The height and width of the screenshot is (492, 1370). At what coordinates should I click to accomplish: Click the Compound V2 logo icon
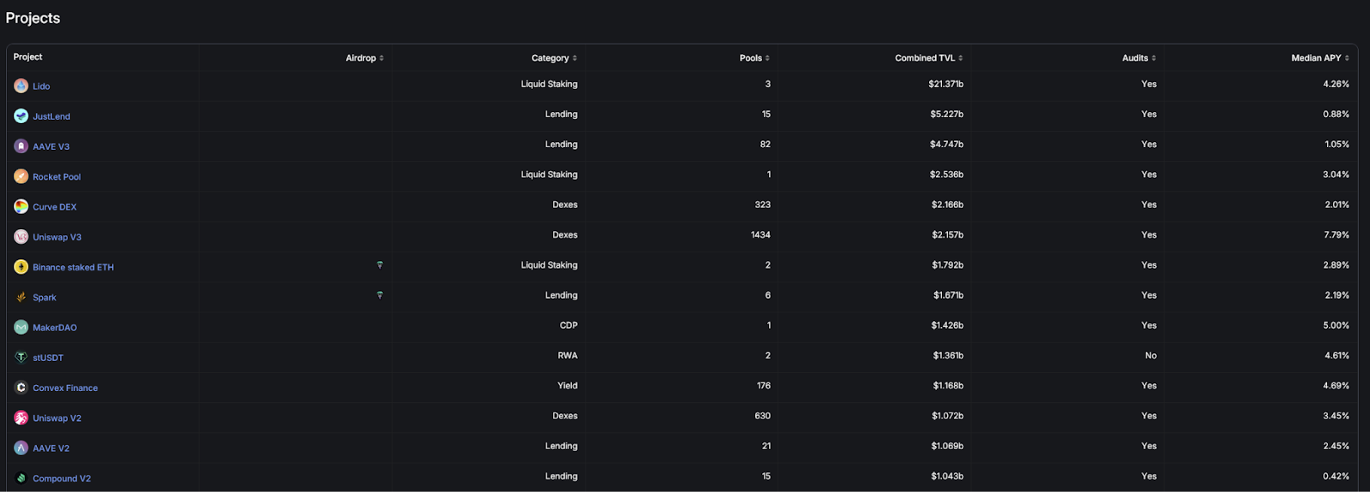[21, 478]
